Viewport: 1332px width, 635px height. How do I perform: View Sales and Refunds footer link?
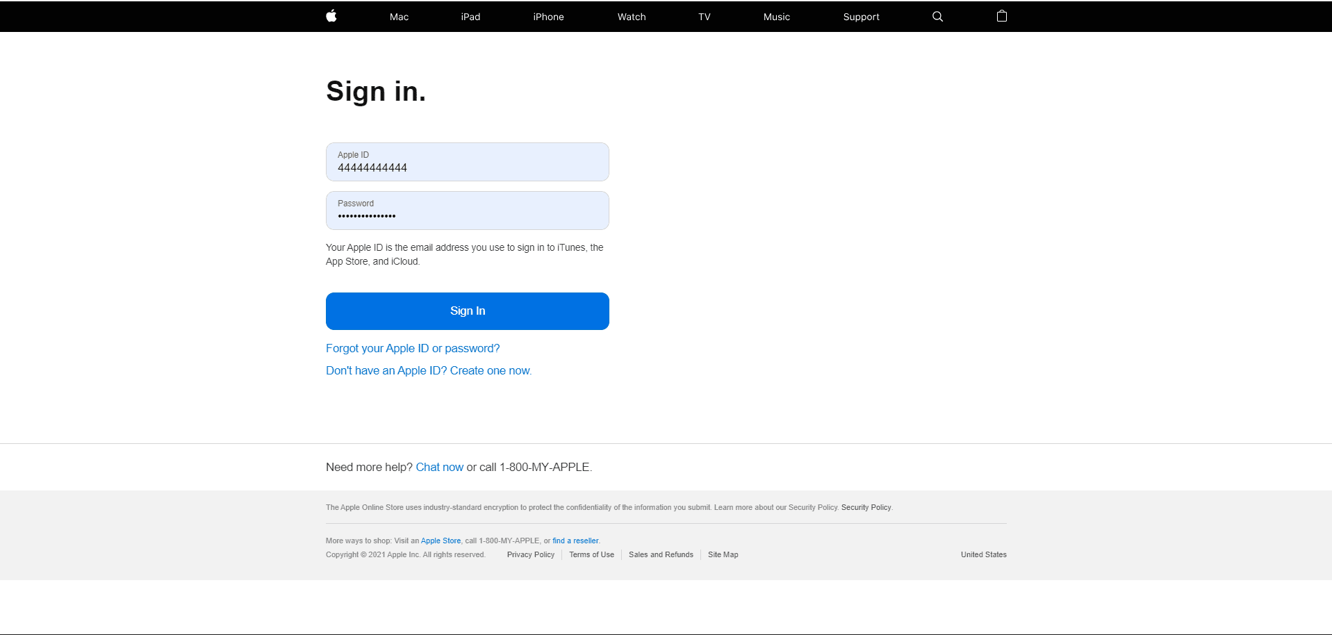point(661,555)
